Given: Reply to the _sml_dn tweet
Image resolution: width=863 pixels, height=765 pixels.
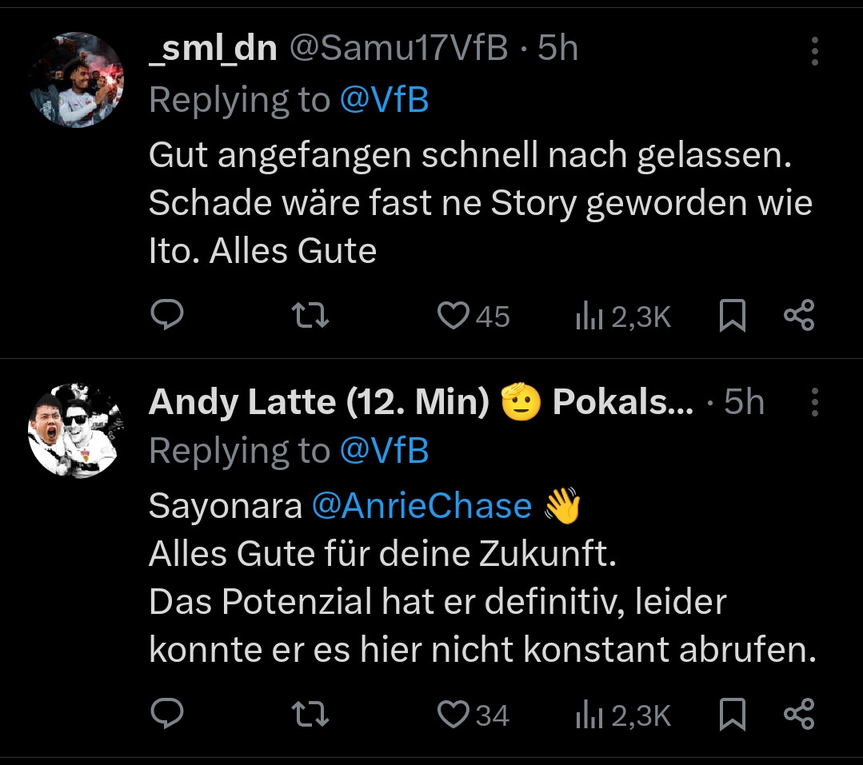Looking at the screenshot, I should click(167, 316).
